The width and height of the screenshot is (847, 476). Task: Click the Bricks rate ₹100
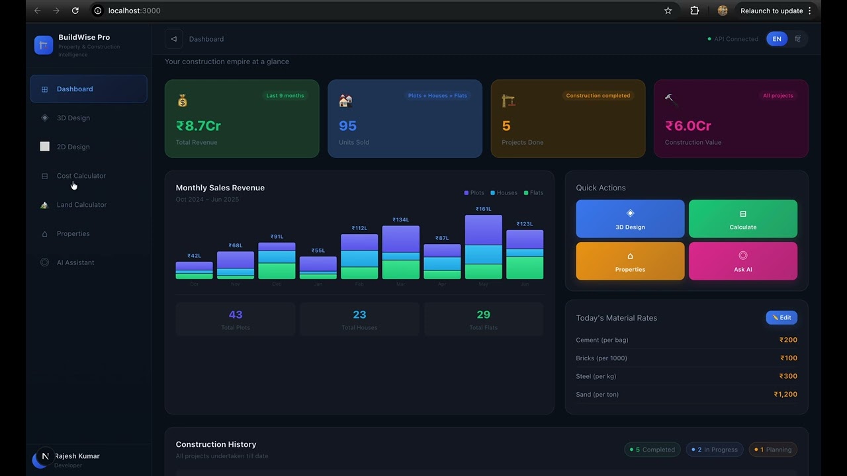pyautogui.click(x=788, y=358)
